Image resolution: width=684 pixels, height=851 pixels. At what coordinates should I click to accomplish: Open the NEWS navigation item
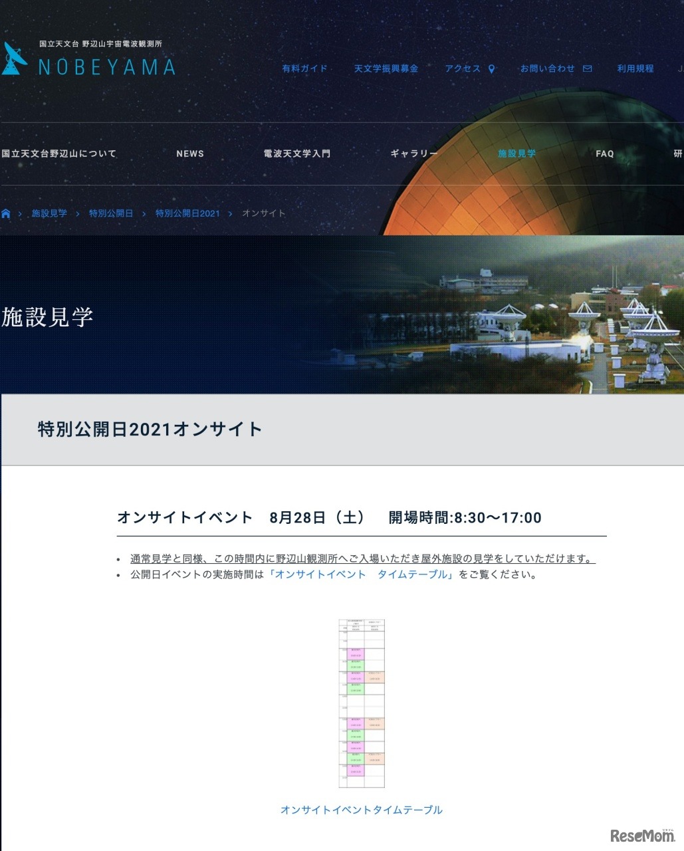pos(190,154)
